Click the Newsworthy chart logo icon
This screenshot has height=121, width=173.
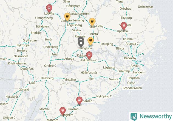point(134,117)
